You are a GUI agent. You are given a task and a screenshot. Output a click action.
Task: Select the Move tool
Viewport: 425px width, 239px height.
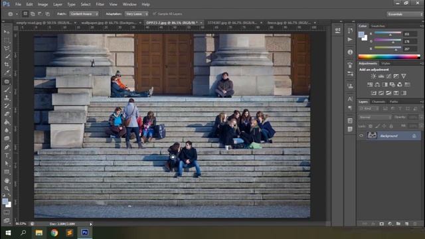[7, 32]
